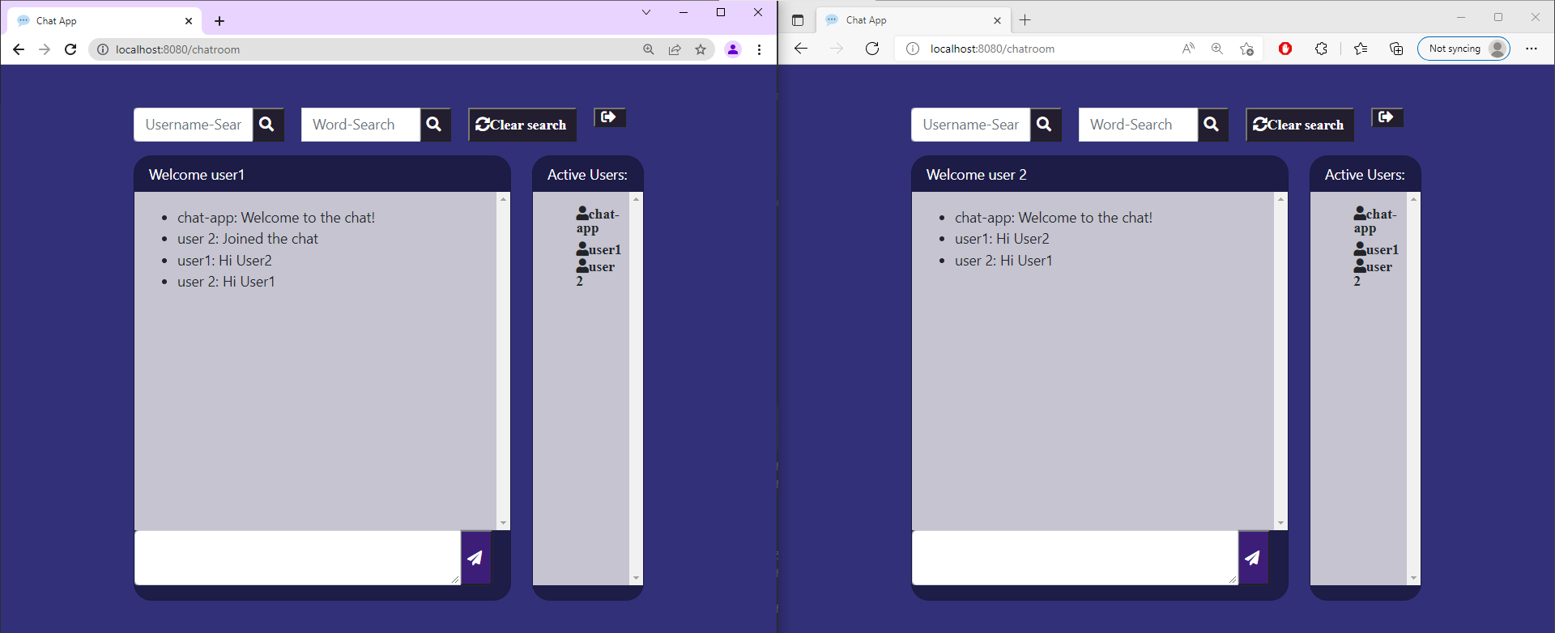Open new tab in Chrome window
The width and height of the screenshot is (1555, 633).
[x=219, y=21]
